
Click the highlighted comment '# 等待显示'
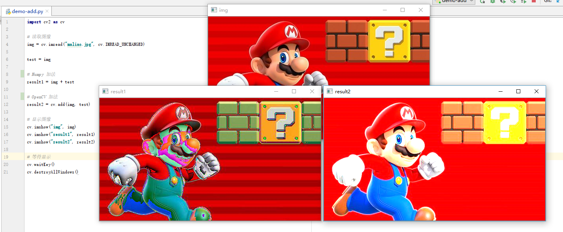click(x=39, y=157)
